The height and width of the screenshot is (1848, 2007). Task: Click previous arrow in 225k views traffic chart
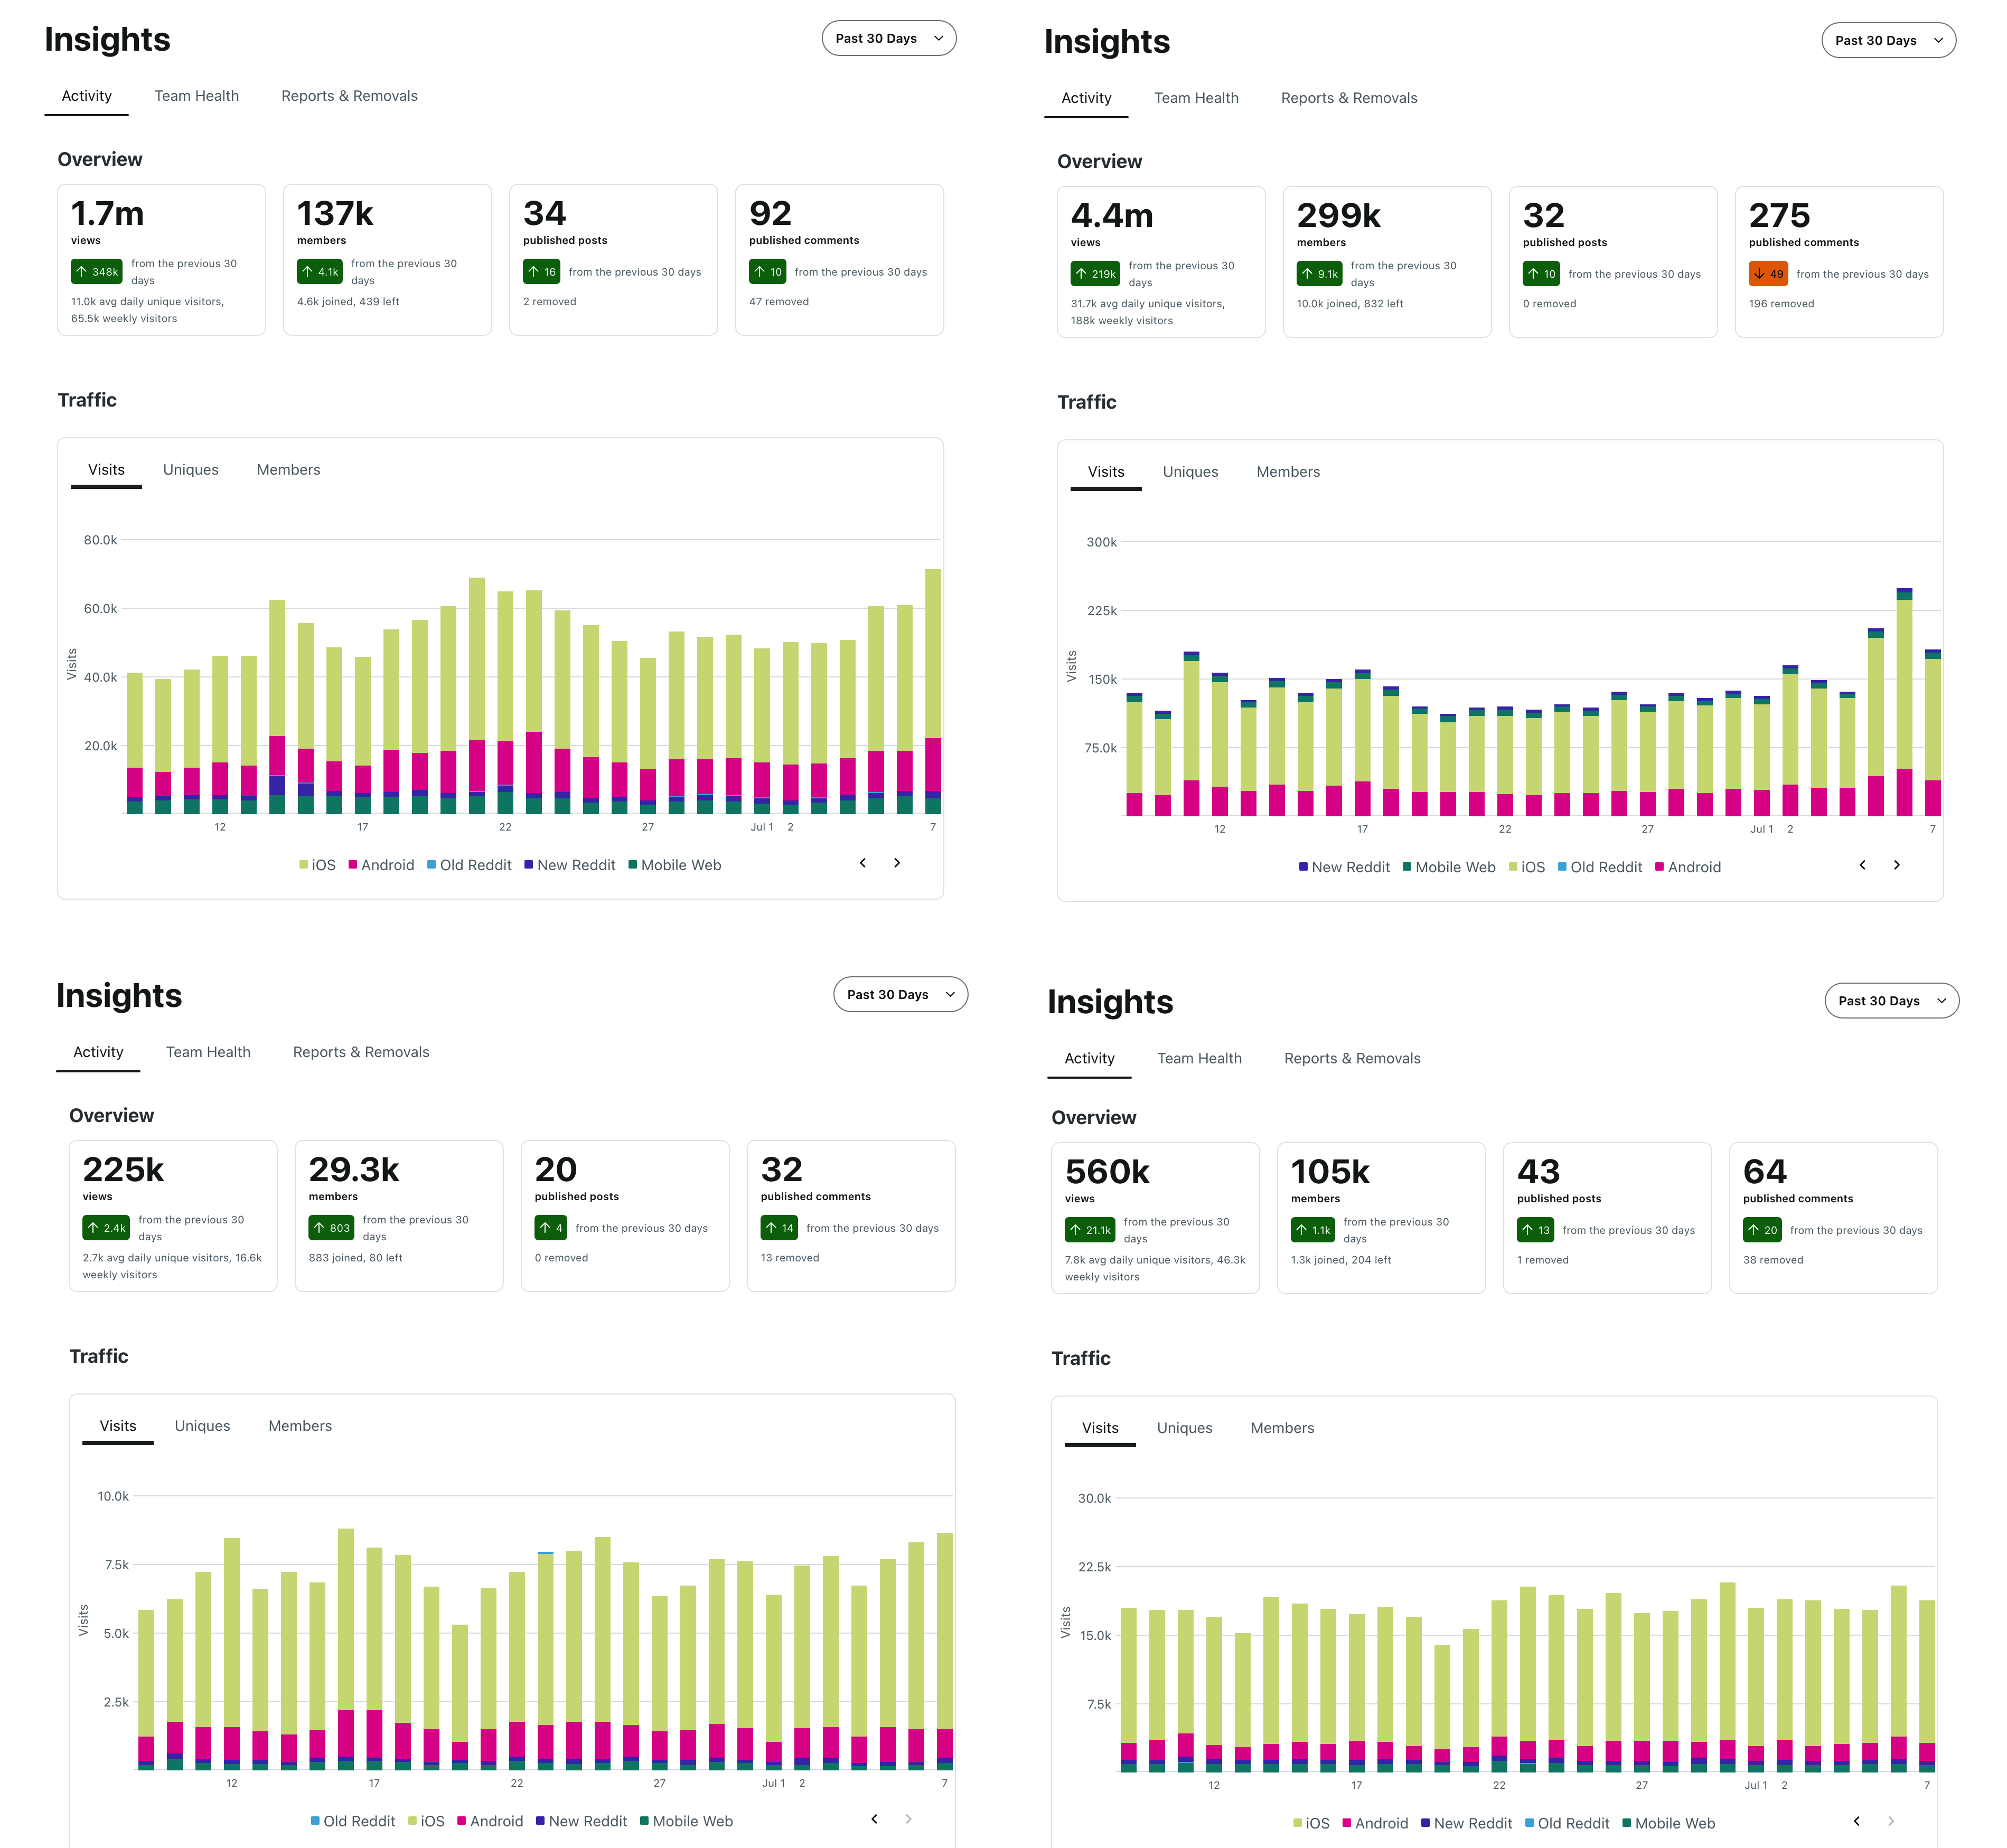coord(875,1819)
